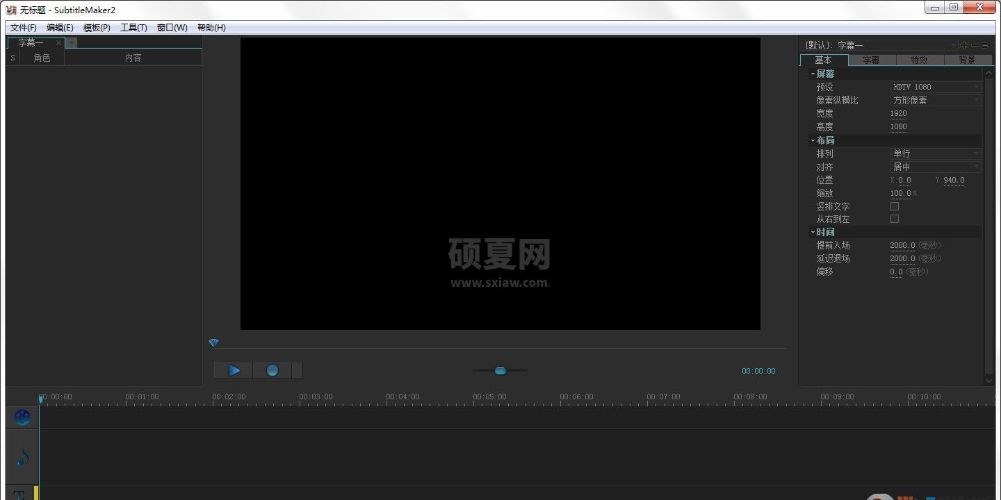Switch to the 字幕 properties tab

coord(872,60)
